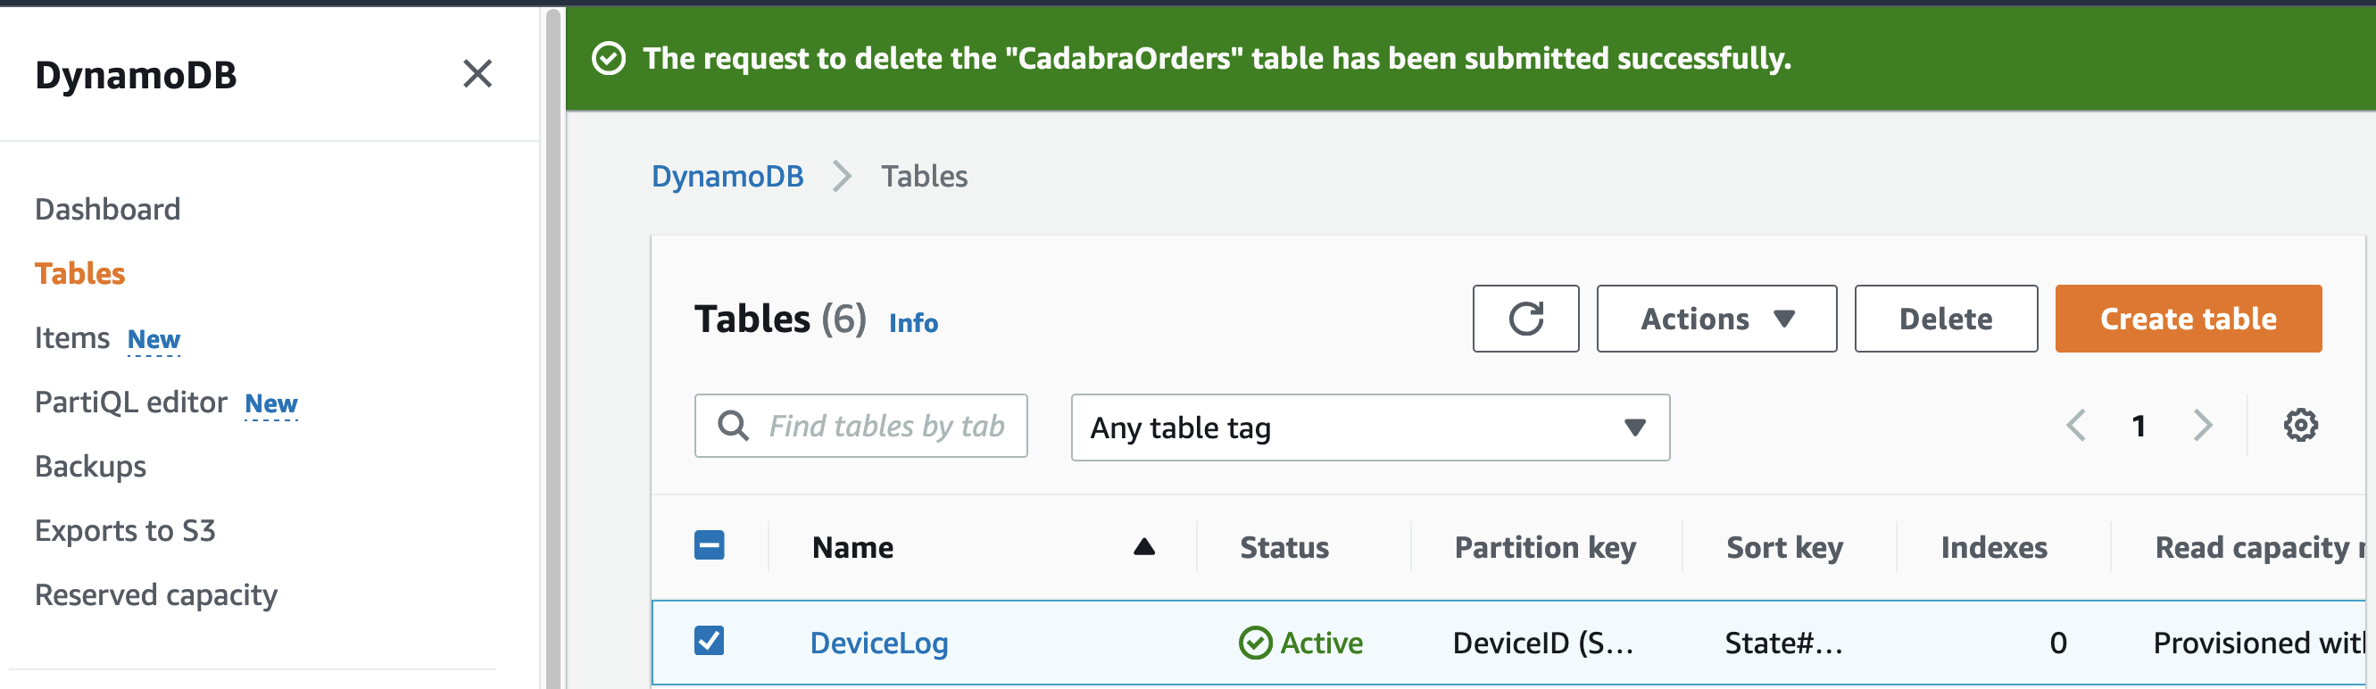Screen dimensions: 2376x689
Task: Click the refresh tables icon button
Action: click(x=1524, y=320)
